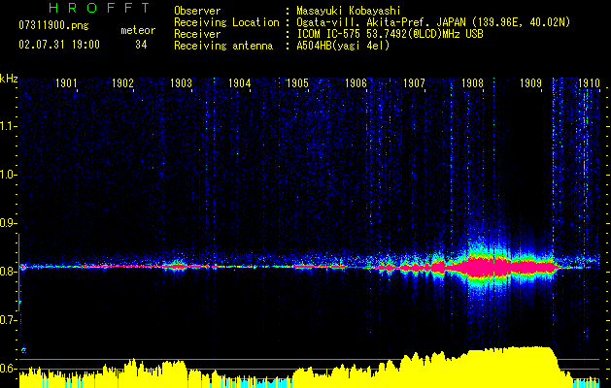Click the 1905 time marker
Screen dimensions: 611x388
pos(297,82)
